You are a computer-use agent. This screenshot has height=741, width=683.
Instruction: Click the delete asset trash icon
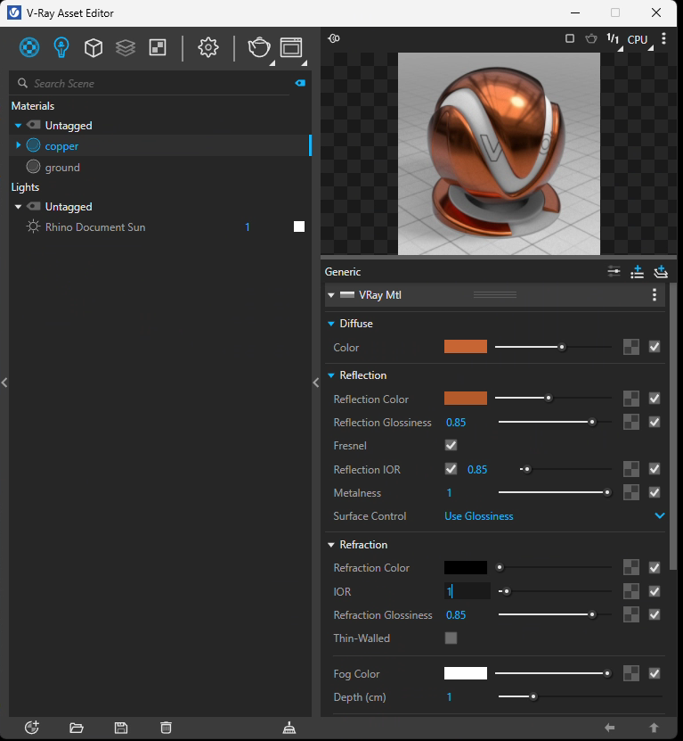tap(166, 728)
